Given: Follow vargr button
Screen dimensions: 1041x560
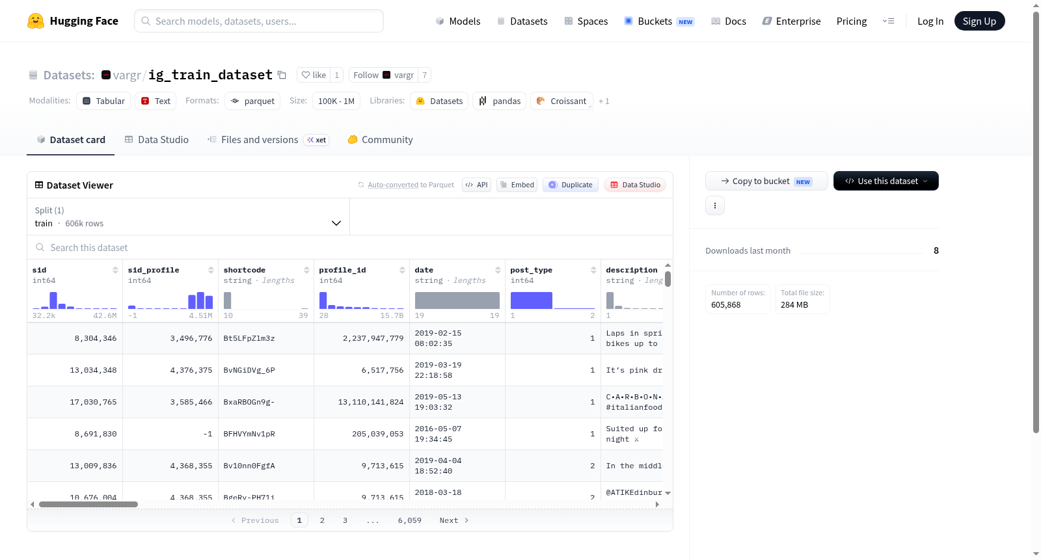Looking at the screenshot, I should click(383, 75).
